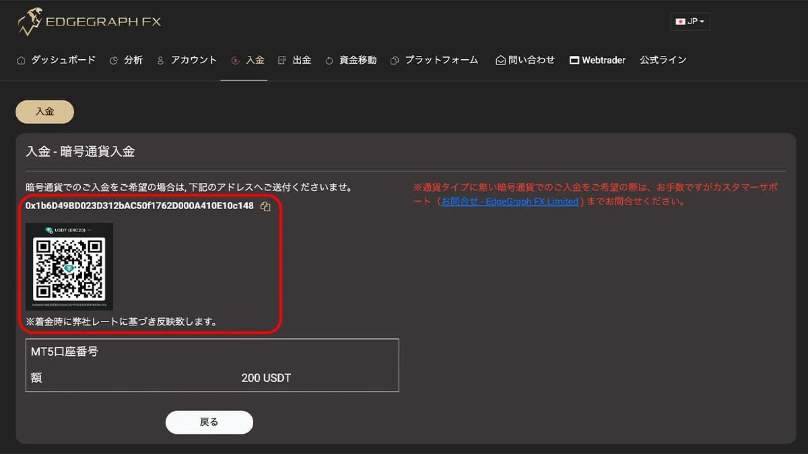The height and width of the screenshot is (454, 808).
Task: Open the JP language dropdown
Action: pyautogui.click(x=690, y=22)
